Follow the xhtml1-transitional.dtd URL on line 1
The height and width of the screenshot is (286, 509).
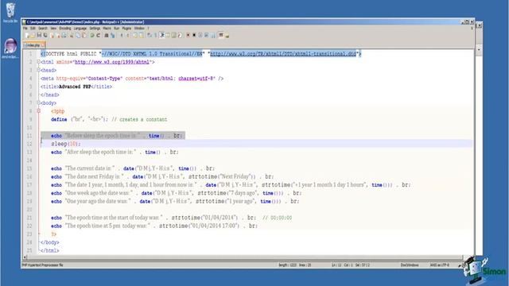pos(283,53)
